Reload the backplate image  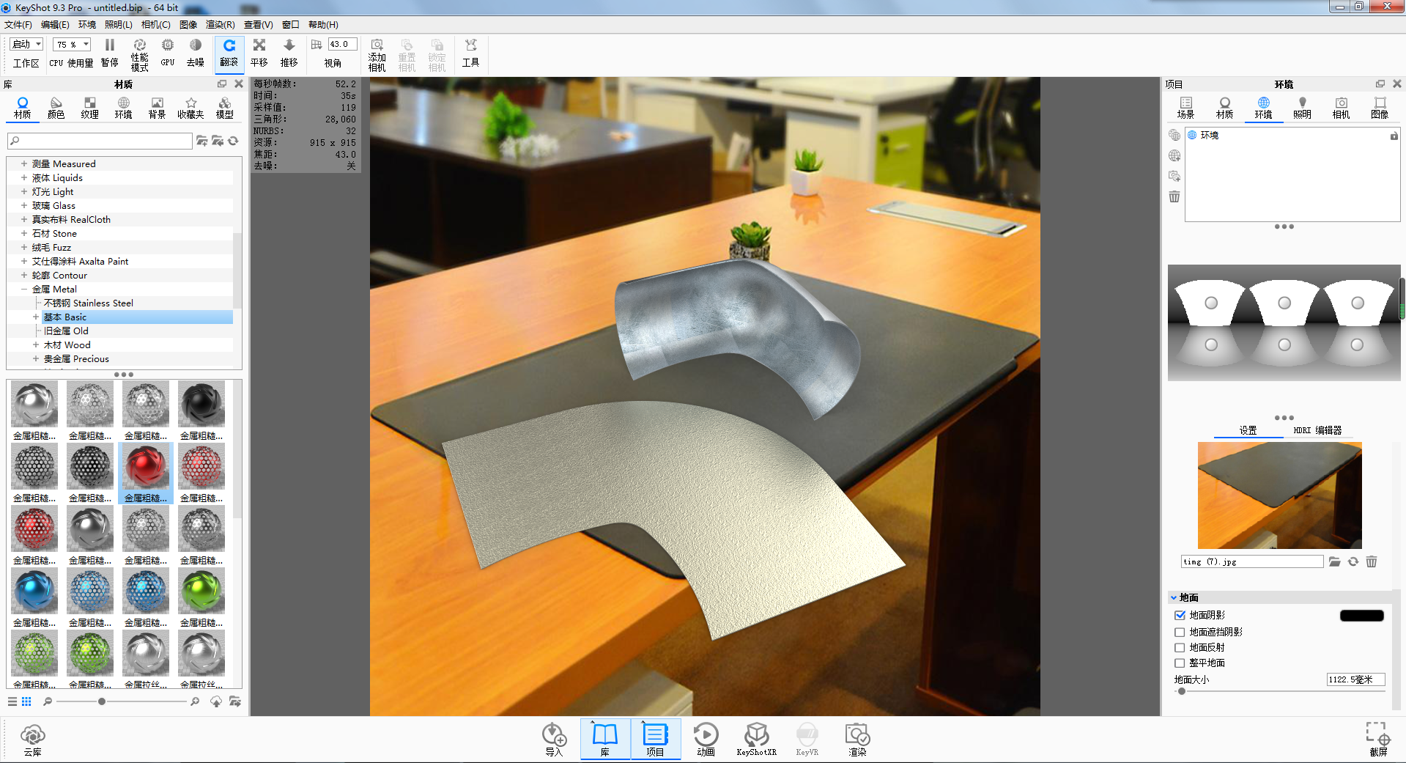pos(1353,561)
